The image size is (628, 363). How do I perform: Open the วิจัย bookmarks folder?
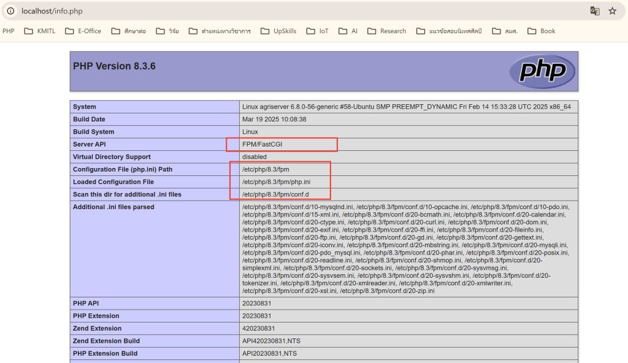(x=167, y=31)
